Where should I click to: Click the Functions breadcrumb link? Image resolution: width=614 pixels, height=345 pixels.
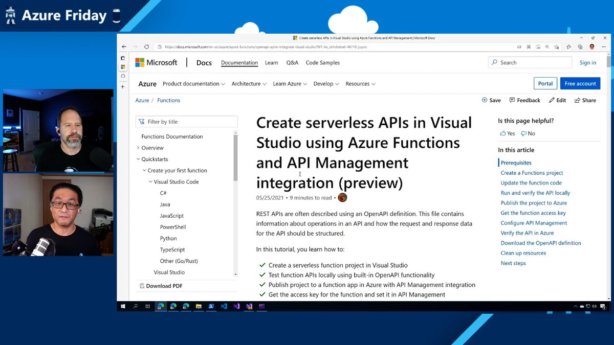[x=169, y=100]
